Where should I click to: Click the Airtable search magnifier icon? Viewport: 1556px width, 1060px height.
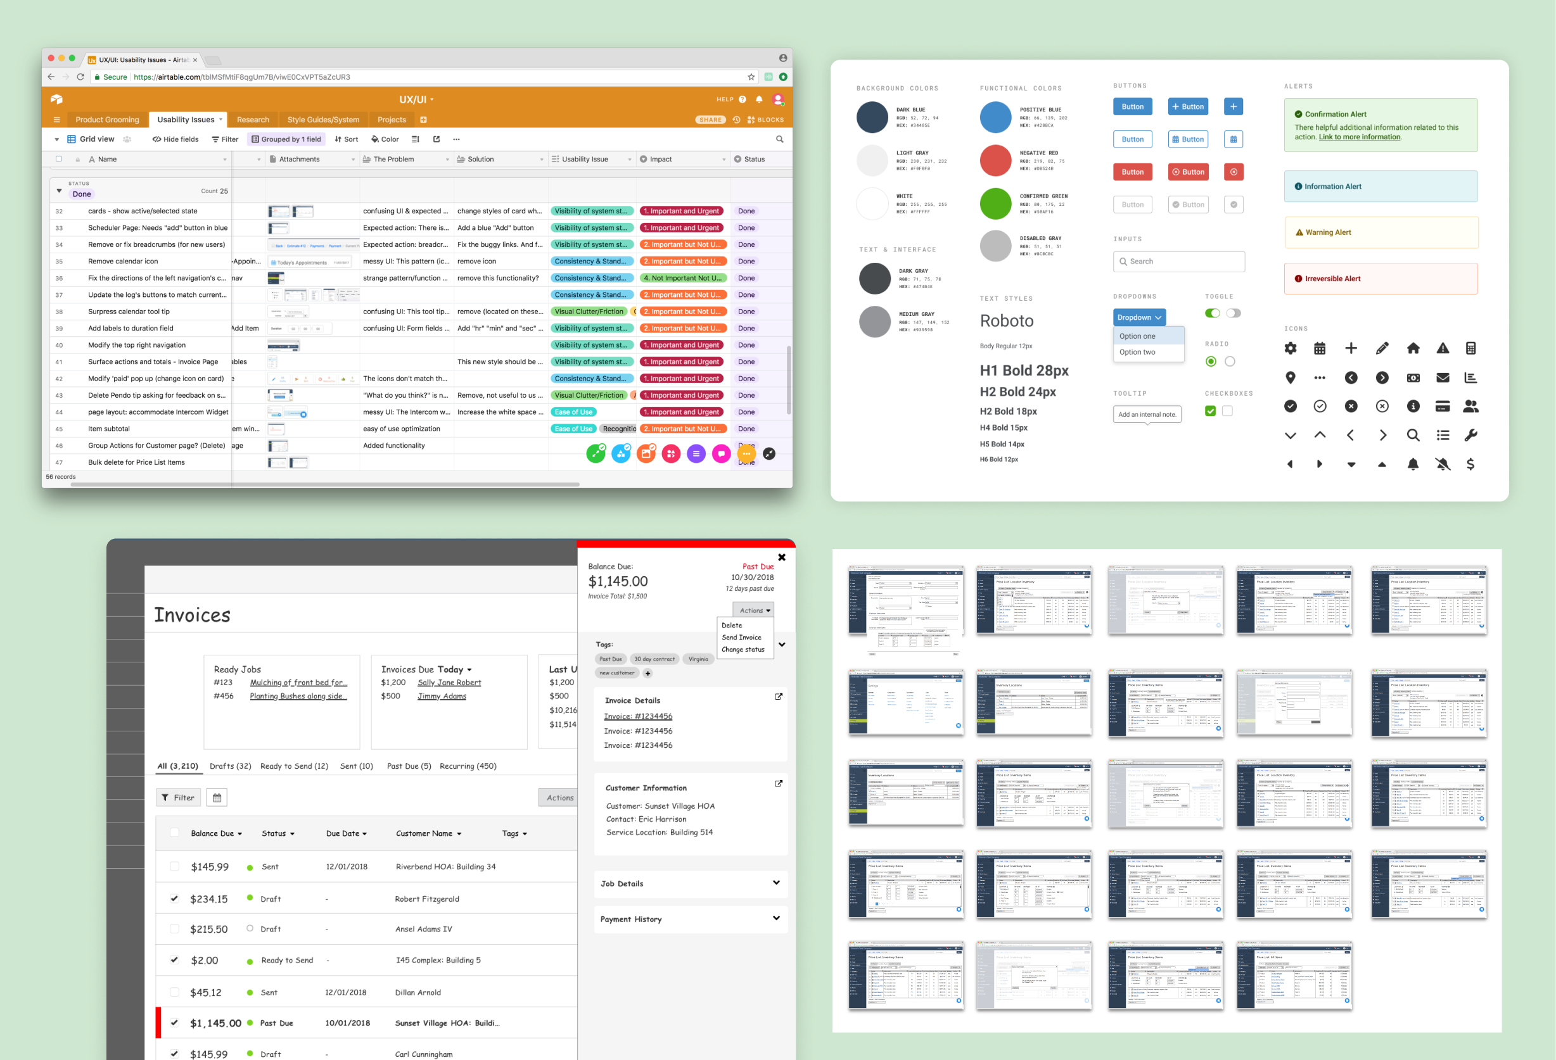pos(779,139)
